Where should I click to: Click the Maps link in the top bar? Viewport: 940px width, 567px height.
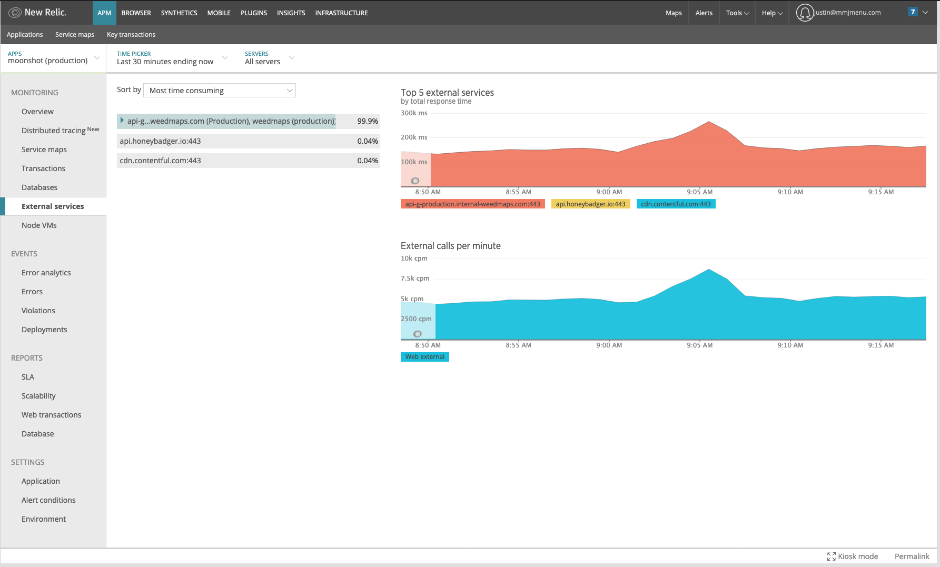674,13
